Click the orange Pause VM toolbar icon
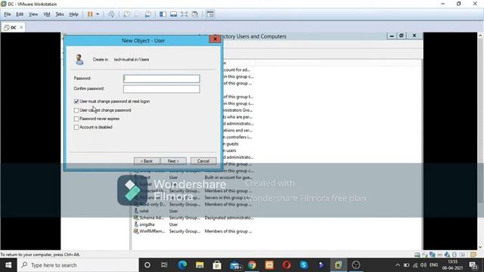 (90, 14)
